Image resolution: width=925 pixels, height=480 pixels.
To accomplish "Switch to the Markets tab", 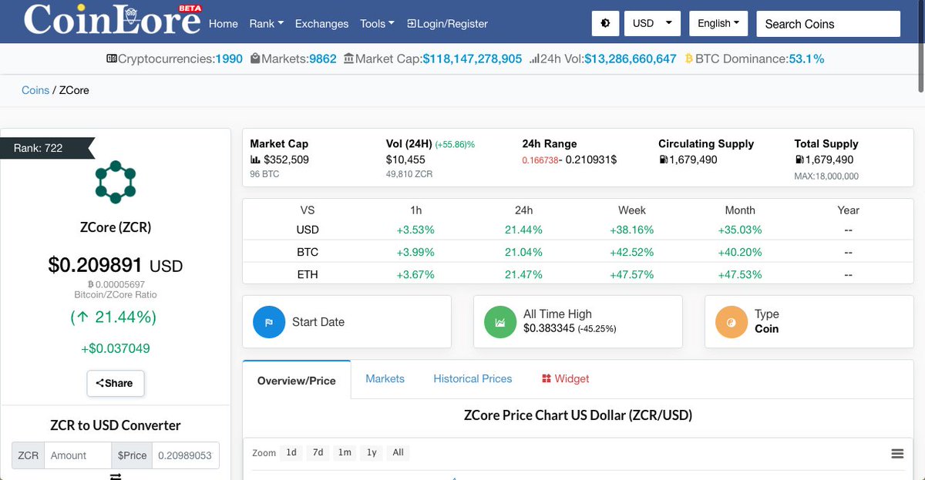I will coord(385,378).
